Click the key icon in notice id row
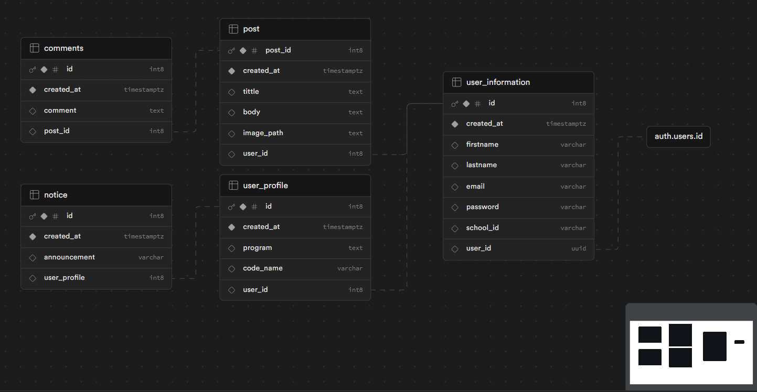The width and height of the screenshot is (757, 392). click(x=33, y=216)
